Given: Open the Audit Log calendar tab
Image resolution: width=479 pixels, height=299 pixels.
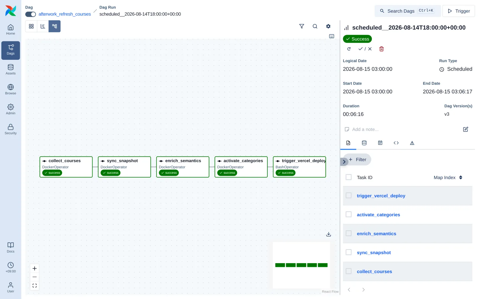Looking at the screenshot, I should click(380, 143).
